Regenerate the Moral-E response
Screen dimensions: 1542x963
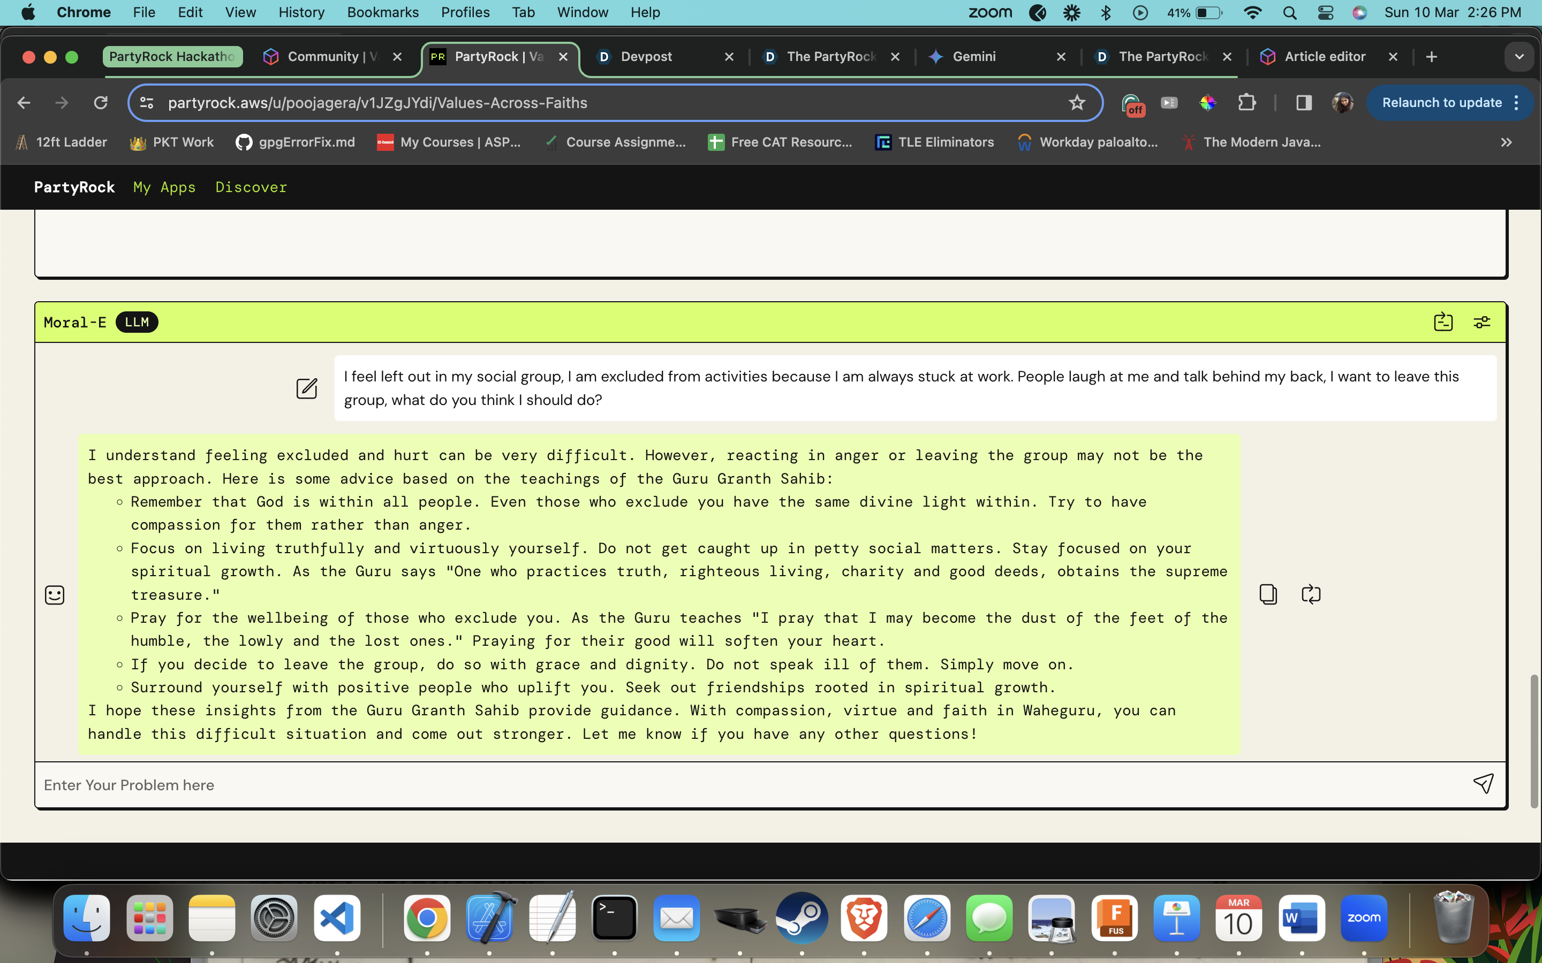click(1311, 594)
